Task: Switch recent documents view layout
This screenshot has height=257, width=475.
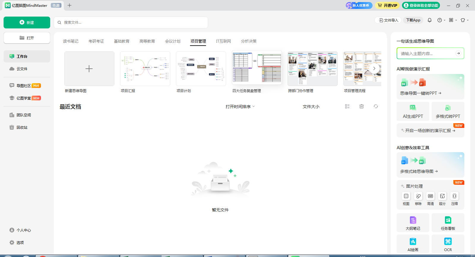Action: point(347,106)
